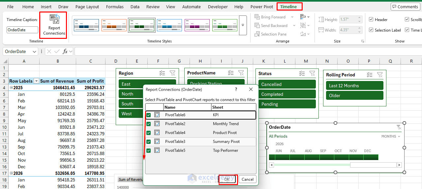Toggle multi-select on Status slicer
This screenshot has width=422, height=189.
coord(302,73)
